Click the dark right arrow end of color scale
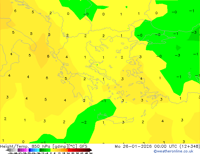This screenshot has height=154, width=200. tap(91, 150)
